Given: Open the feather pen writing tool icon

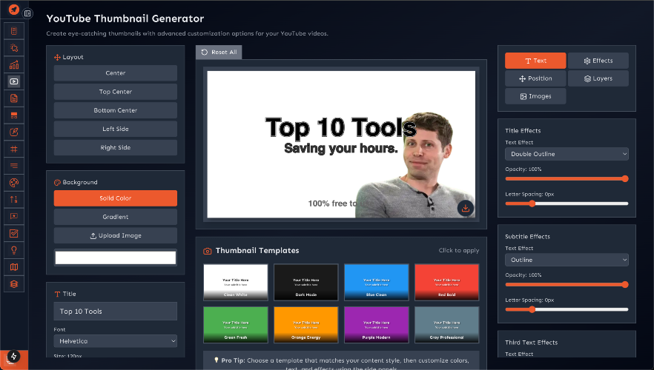Looking at the screenshot, I should 14,132.
